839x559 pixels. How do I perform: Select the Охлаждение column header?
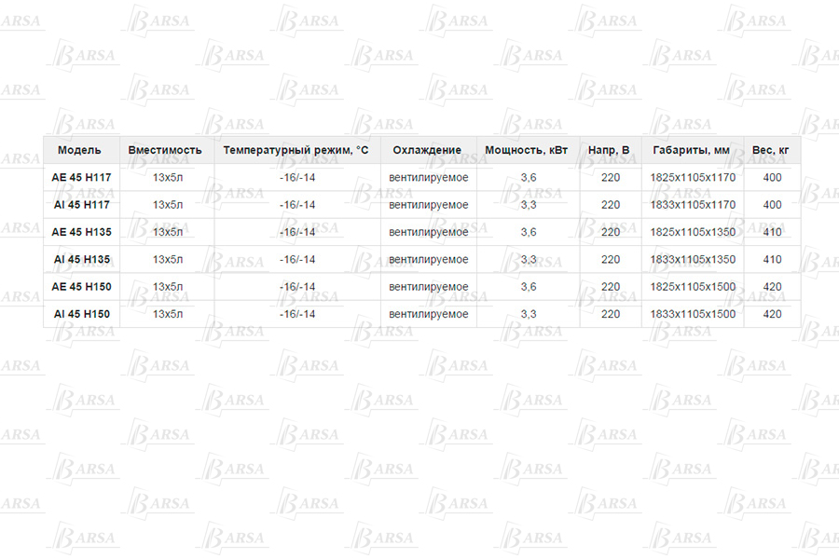(427, 150)
